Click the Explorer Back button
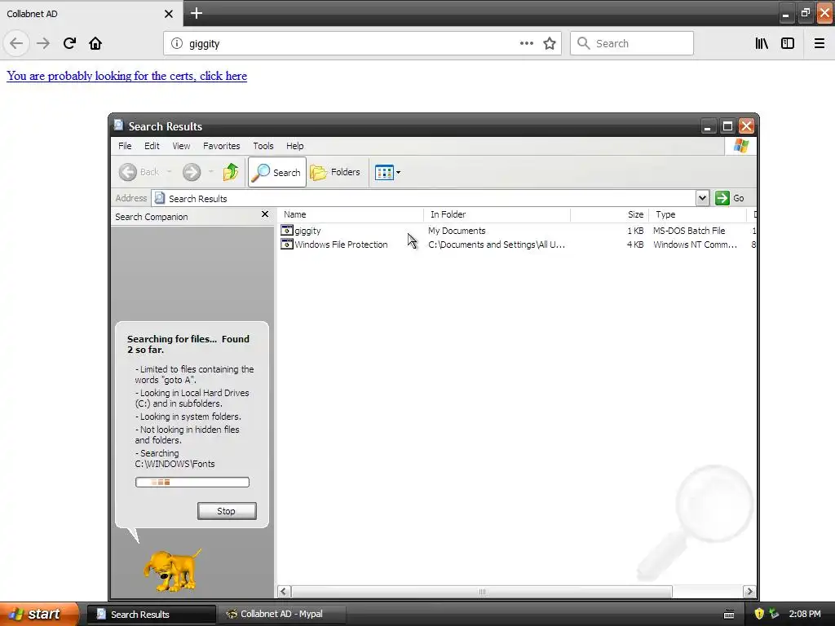Viewport: 835px width, 626px height. click(139, 172)
